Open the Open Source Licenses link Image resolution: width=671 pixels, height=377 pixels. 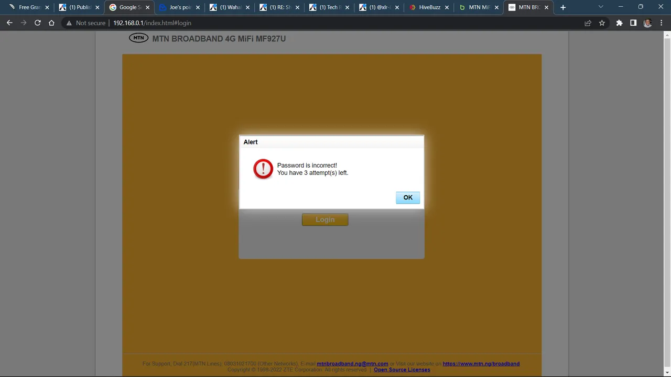click(402, 370)
